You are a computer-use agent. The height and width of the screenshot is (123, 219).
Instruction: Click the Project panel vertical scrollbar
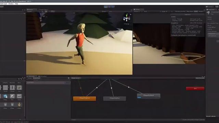tap(25, 106)
